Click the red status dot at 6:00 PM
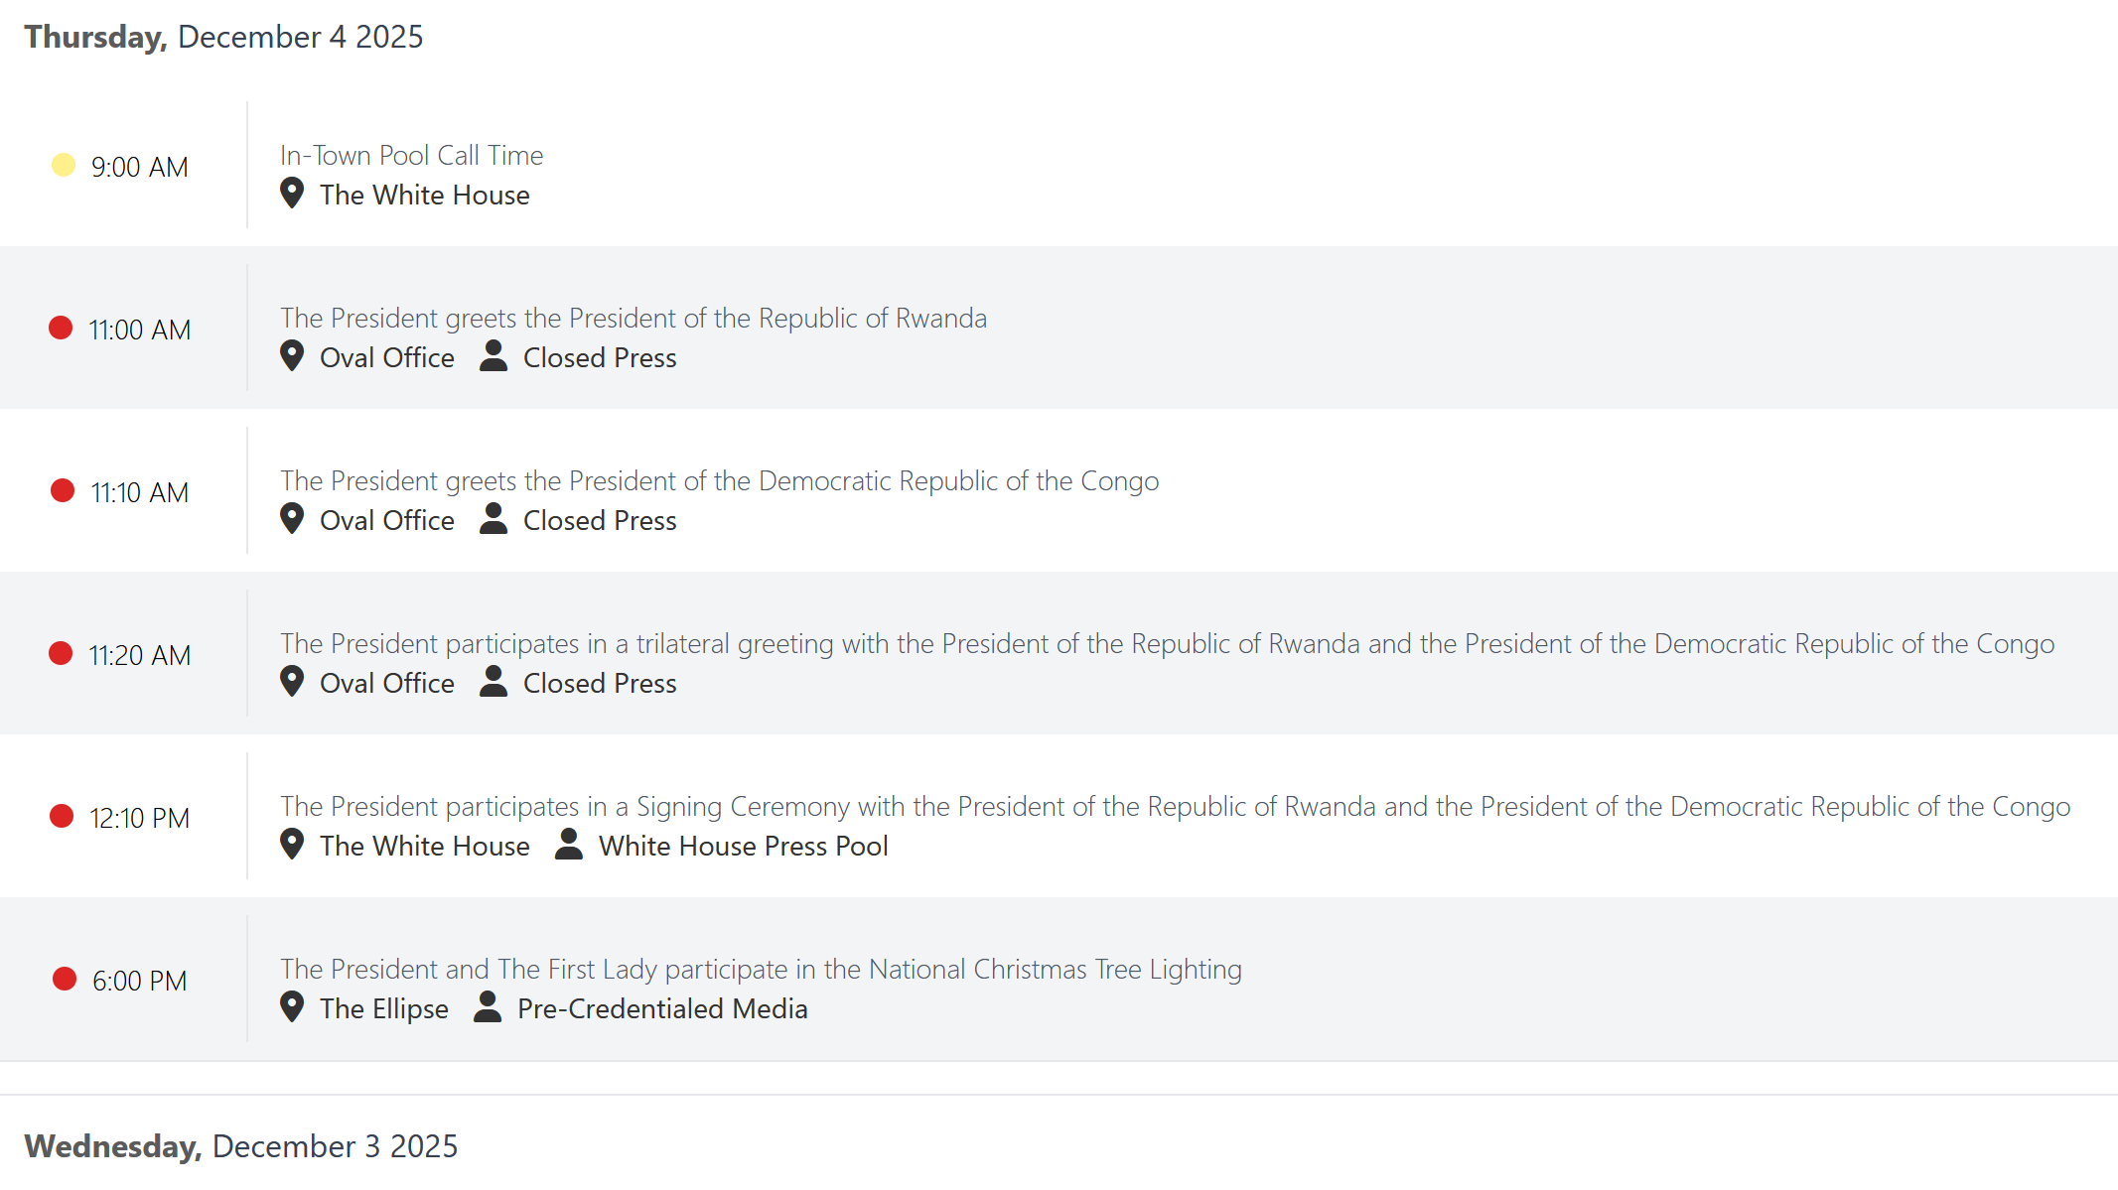The height and width of the screenshot is (1190, 2118). (x=65, y=979)
